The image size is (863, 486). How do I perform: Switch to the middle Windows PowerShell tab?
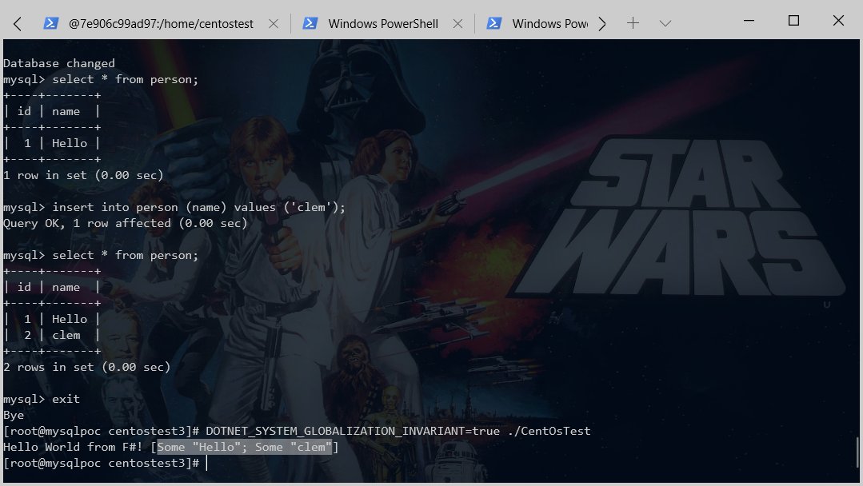click(383, 24)
